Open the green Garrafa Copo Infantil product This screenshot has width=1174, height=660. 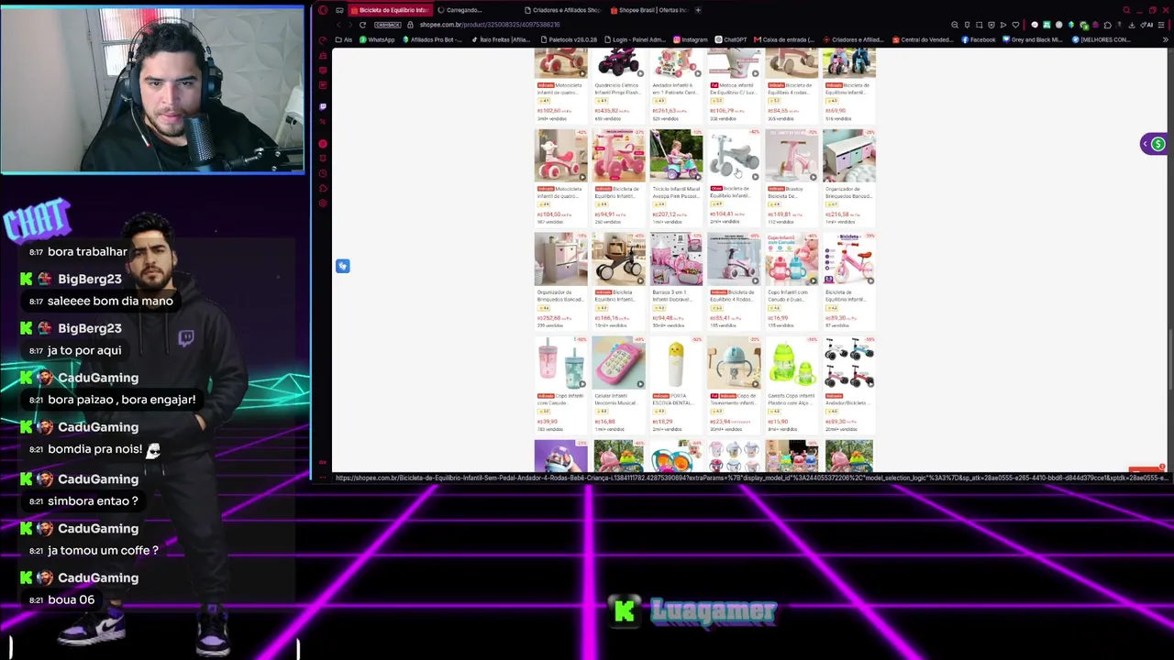tap(791, 384)
